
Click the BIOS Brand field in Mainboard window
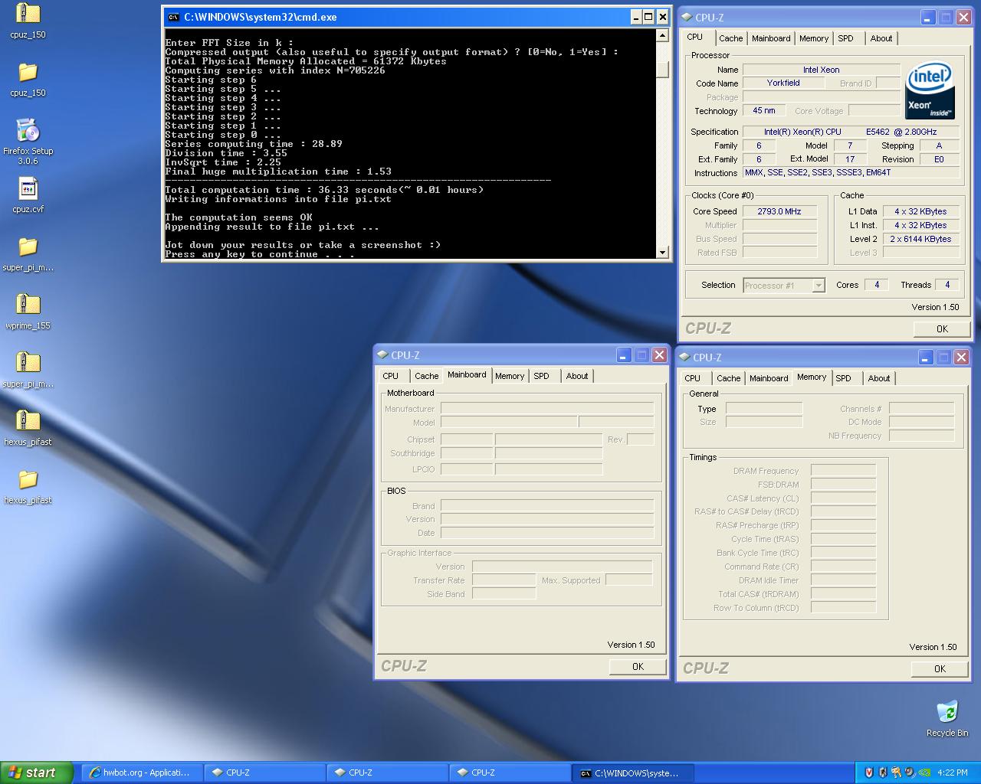[547, 506]
